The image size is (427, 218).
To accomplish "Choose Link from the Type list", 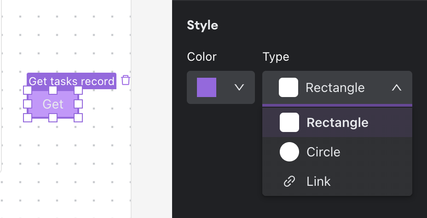I will [318, 181].
